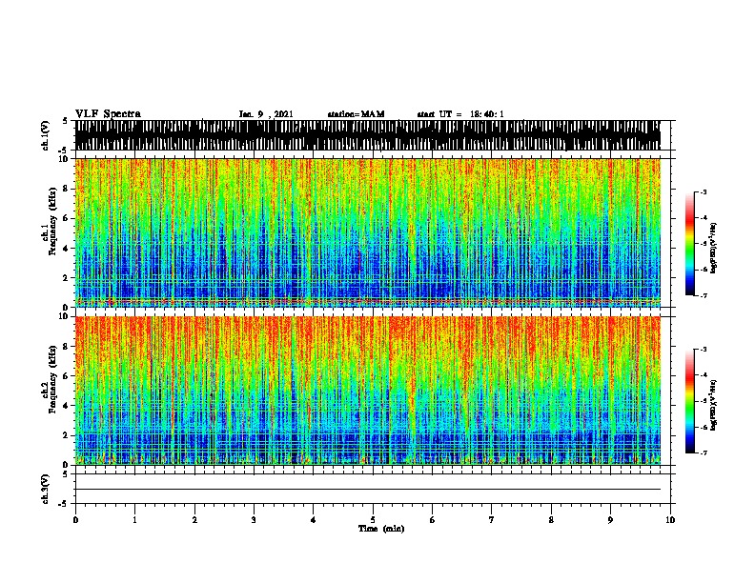
Task: Click the "6" kHz tick of the ch.1 spectrogram
Action: (67, 218)
